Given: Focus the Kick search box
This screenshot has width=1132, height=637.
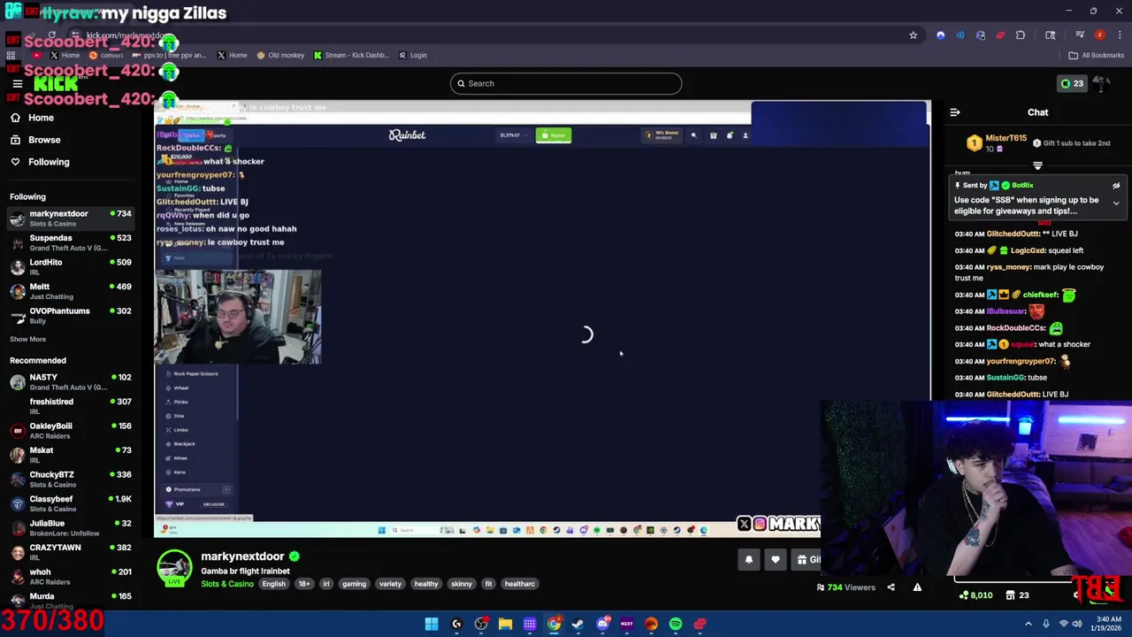Looking at the screenshot, I should click(x=566, y=83).
